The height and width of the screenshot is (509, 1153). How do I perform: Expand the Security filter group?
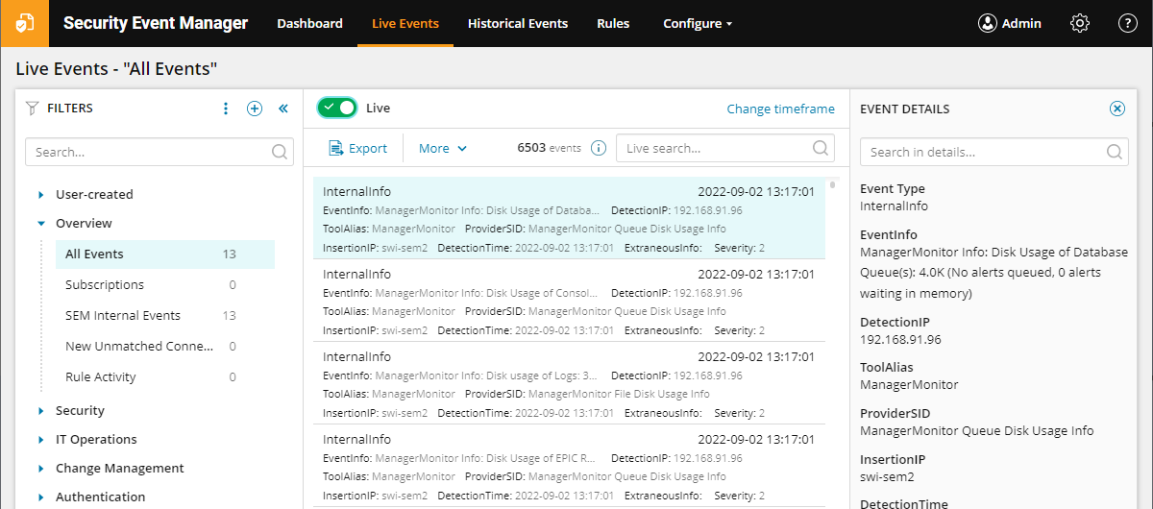pos(41,410)
